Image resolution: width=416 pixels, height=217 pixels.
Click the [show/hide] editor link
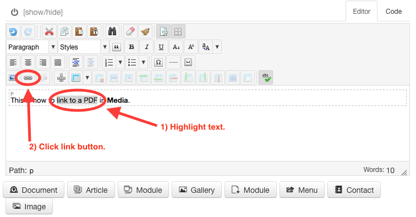(43, 12)
